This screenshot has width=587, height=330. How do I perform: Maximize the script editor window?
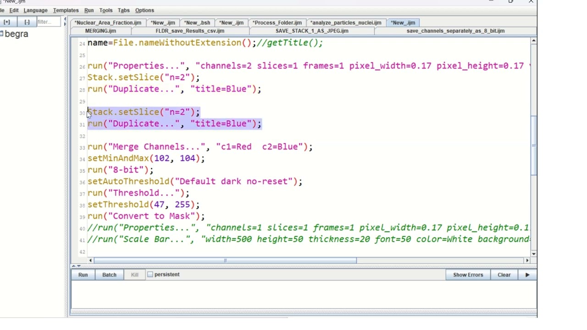[x=511, y=1]
